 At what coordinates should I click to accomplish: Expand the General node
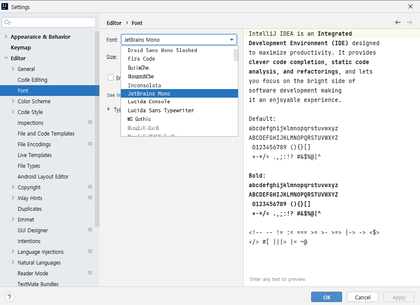(x=13, y=69)
